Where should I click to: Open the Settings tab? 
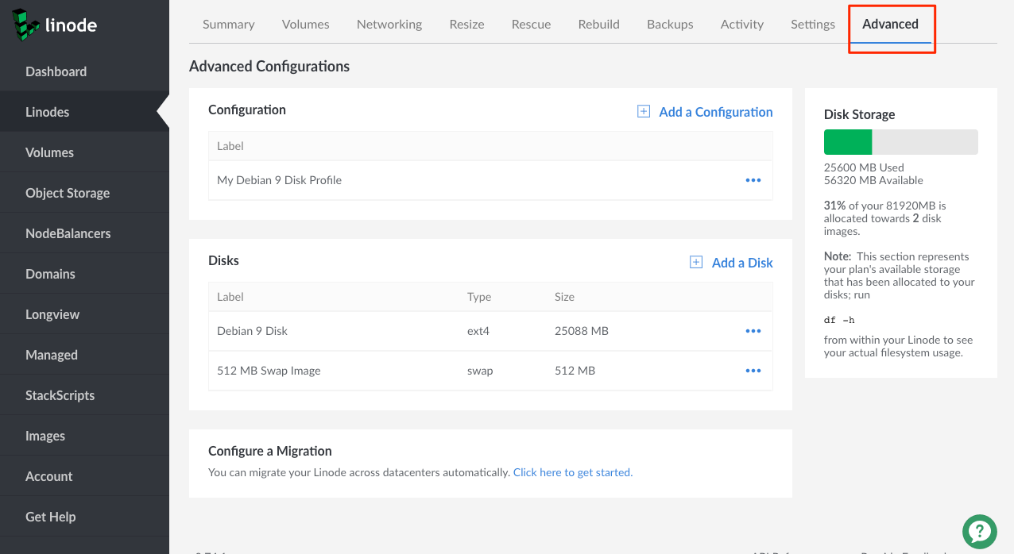point(812,24)
